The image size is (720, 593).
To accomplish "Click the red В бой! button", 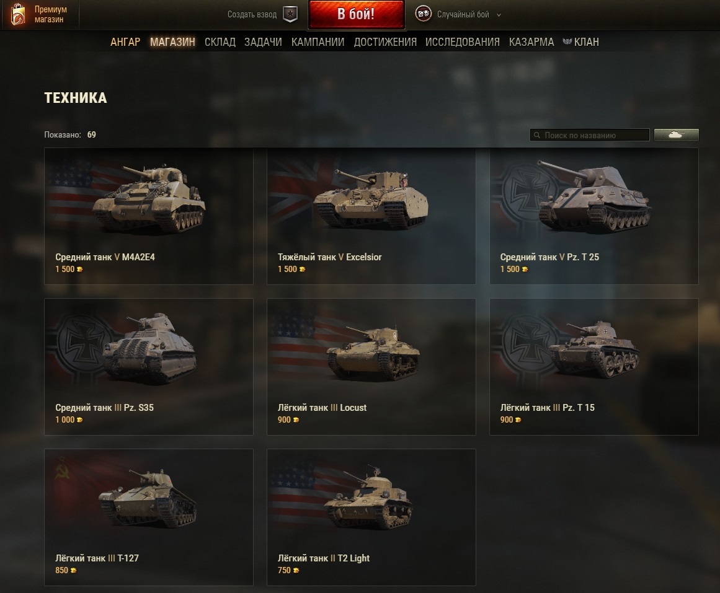I will click(357, 14).
